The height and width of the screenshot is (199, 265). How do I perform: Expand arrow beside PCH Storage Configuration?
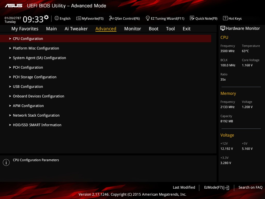10,77
